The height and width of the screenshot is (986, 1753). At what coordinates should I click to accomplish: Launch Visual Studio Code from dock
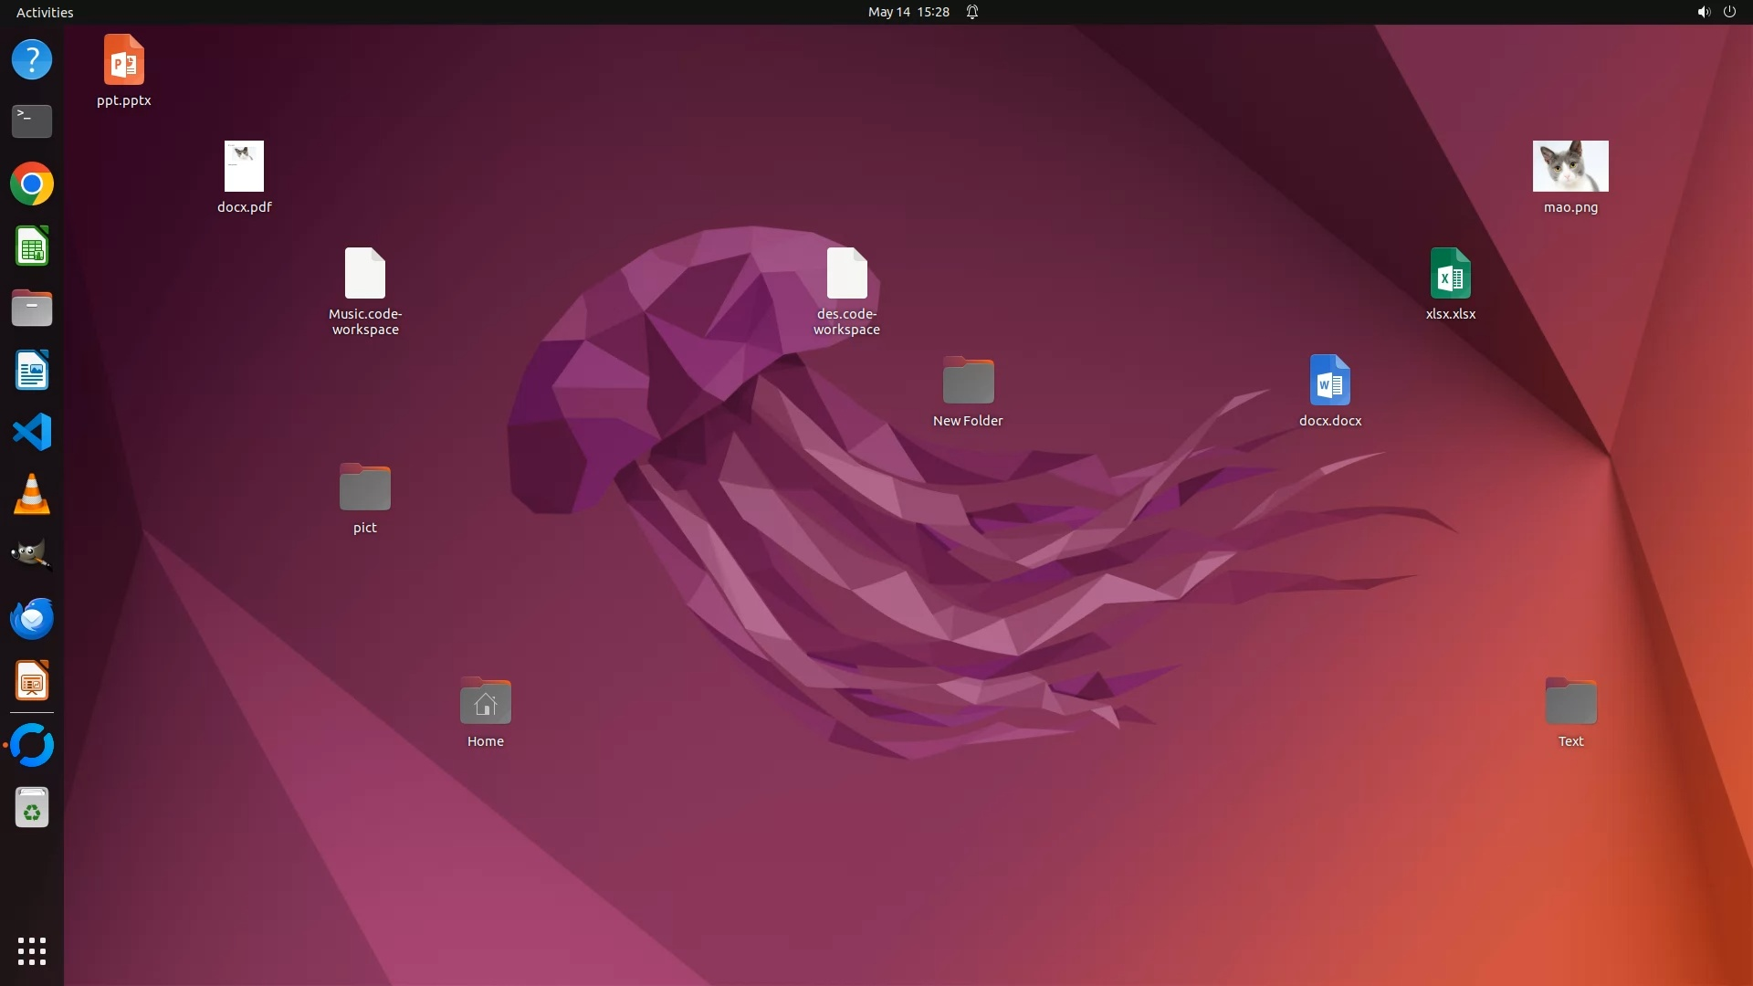(32, 432)
